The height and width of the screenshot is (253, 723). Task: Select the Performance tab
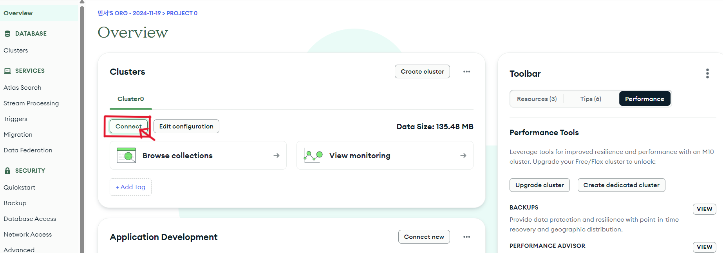(645, 99)
